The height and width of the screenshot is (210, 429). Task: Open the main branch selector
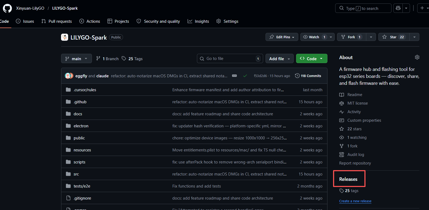[76, 59]
